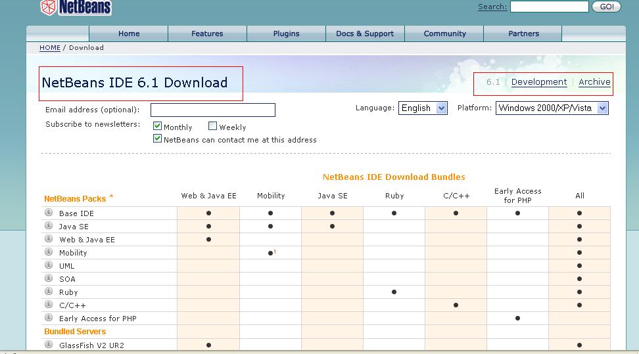The image size is (639, 354).
Task: Open the Development version link
Action: click(539, 82)
